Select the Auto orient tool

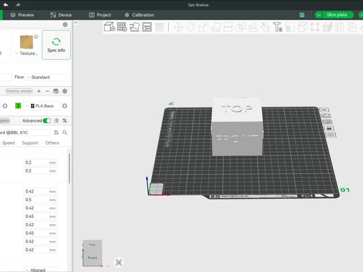pos(134,27)
